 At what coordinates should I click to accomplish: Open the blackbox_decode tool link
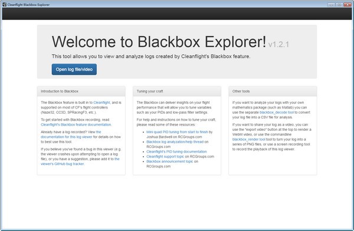point(277,113)
